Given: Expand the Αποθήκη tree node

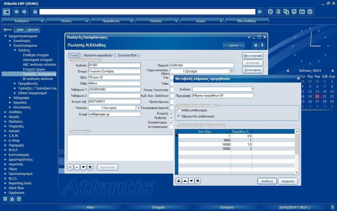Looking at the screenshot, I should [5, 112].
